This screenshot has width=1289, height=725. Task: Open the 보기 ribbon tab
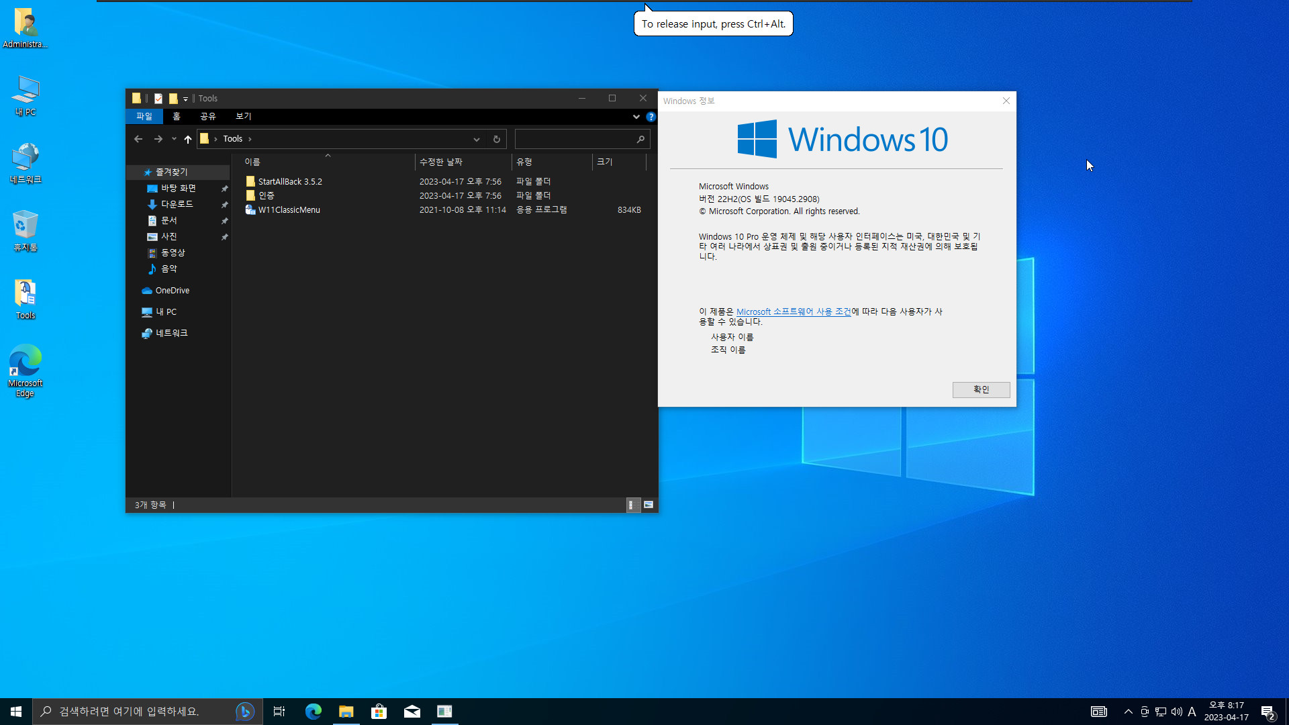point(244,117)
